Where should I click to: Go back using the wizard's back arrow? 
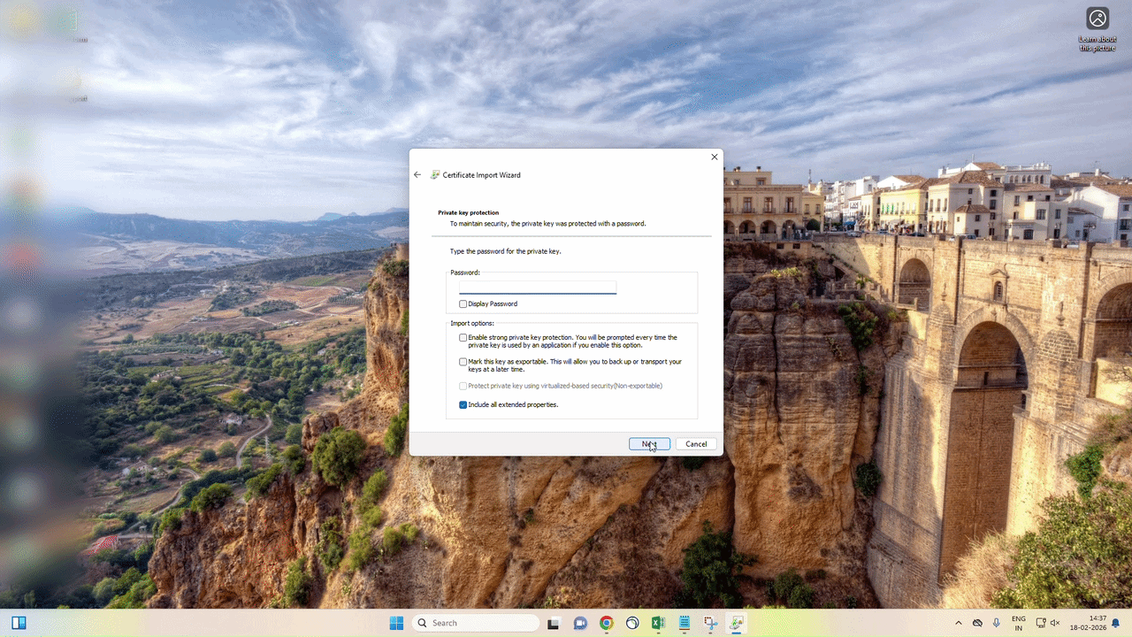[417, 174]
